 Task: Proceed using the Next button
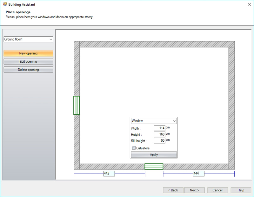[195, 190]
